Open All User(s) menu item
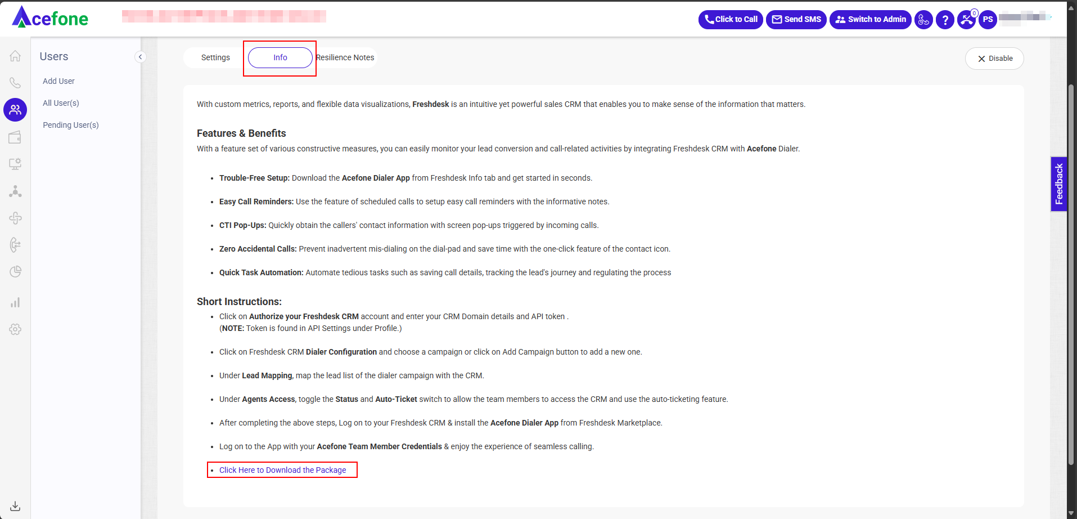This screenshot has height=519, width=1077. (61, 103)
